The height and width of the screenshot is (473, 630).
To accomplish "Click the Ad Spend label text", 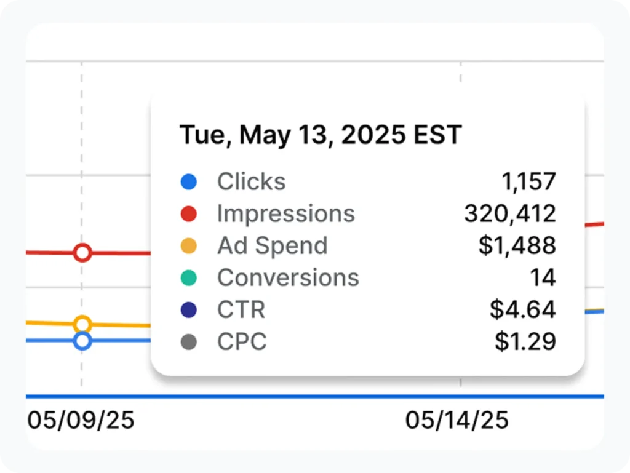I will tap(272, 246).
